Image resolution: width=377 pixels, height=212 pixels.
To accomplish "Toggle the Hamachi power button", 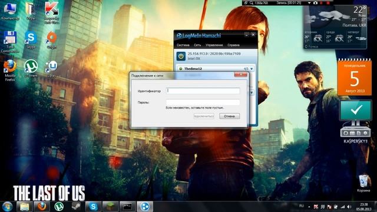I will 181,57.
